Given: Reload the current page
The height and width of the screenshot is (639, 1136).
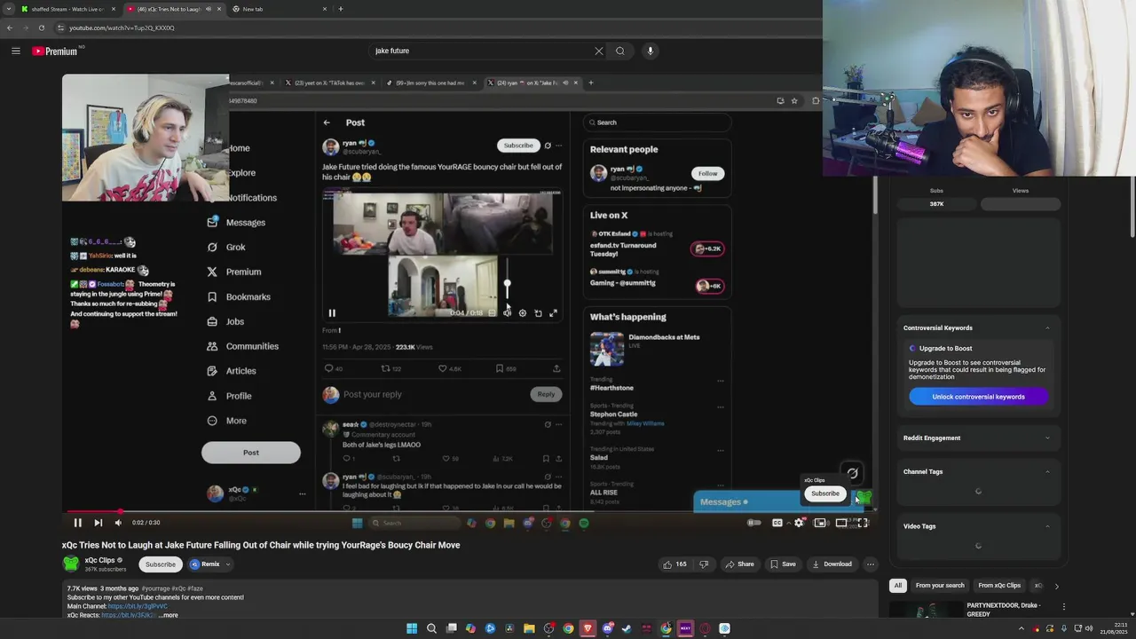Looking at the screenshot, I should click(41, 28).
